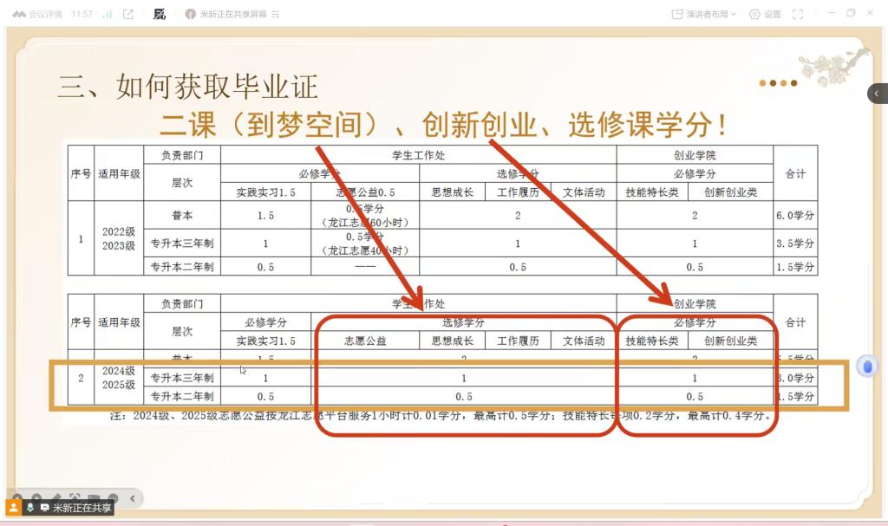Click the 米新正在共享屏幕 status text
888x526 pixels.
(x=232, y=15)
